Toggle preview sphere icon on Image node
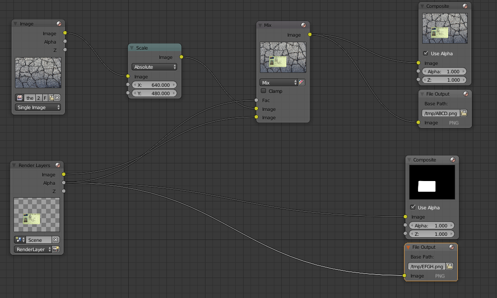The height and width of the screenshot is (298, 497). click(x=59, y=24)
